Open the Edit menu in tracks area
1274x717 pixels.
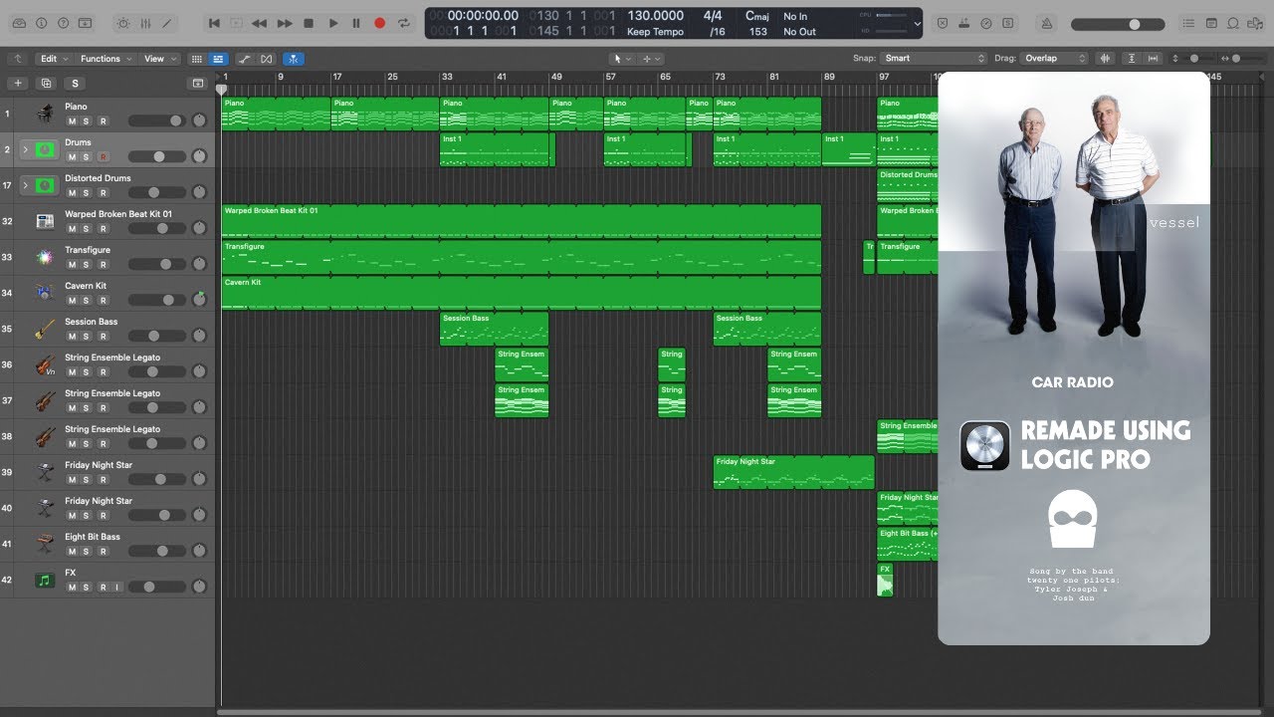click(x=53, y=59)
